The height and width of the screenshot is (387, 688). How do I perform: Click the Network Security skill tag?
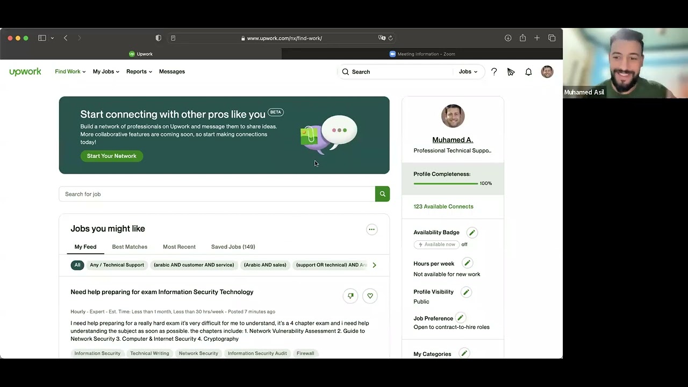[x=198, y=353]
